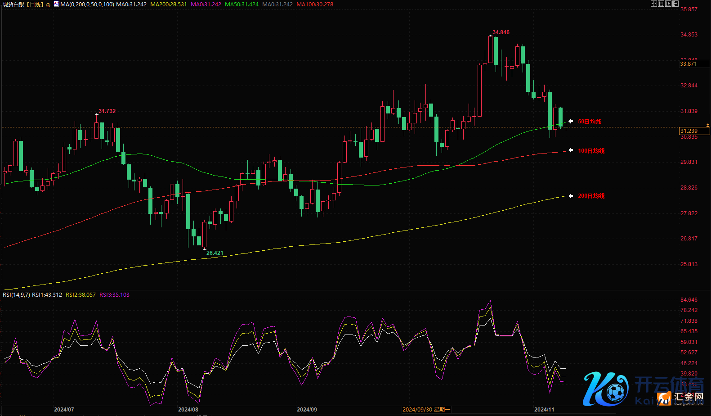Click the 【日线】 period label
Viewport: 711px width, 416px height.
[x=35, y=4]
